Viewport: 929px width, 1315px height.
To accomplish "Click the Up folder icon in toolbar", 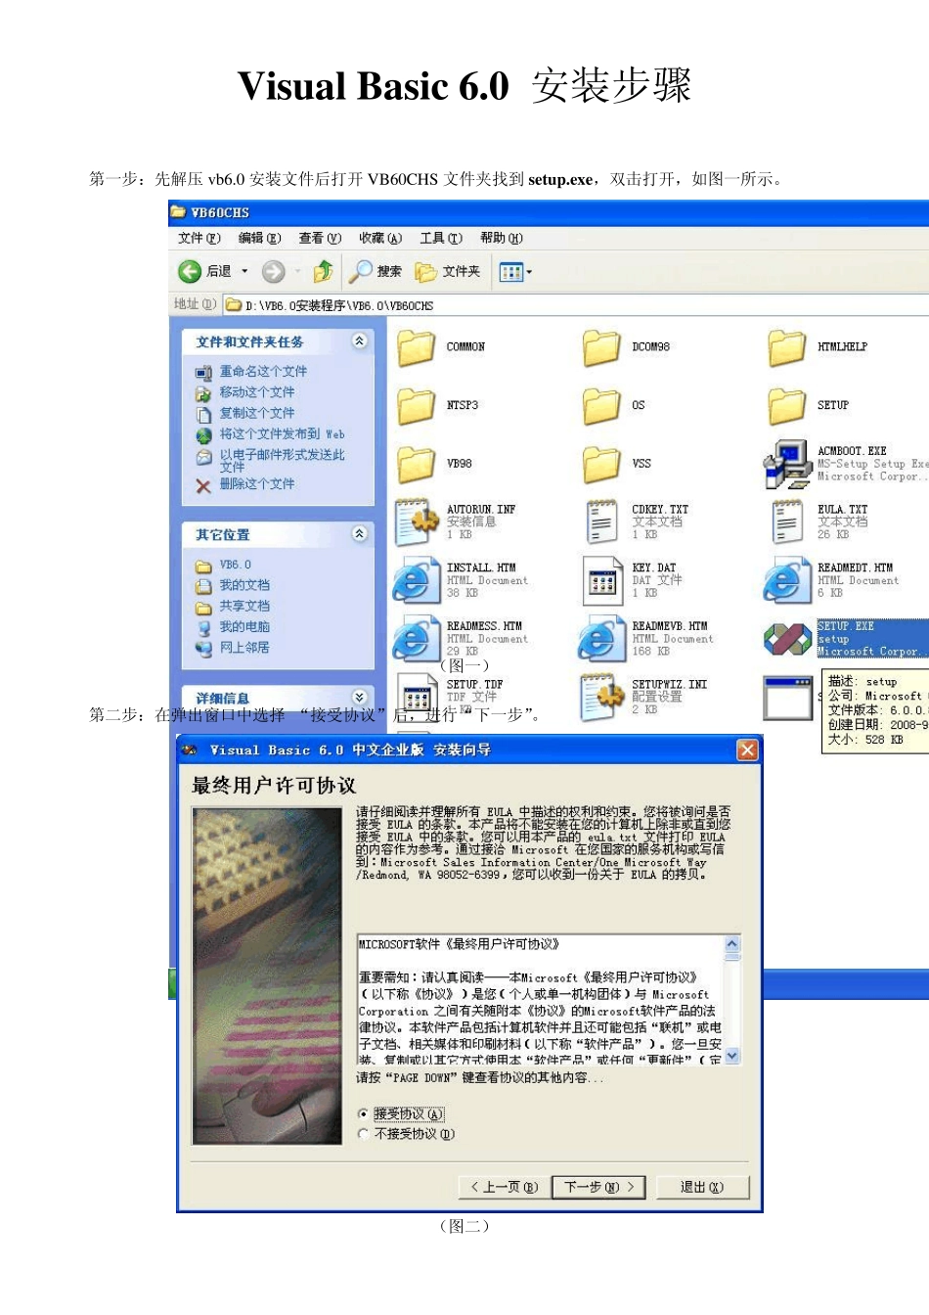I will coord(323,271).
